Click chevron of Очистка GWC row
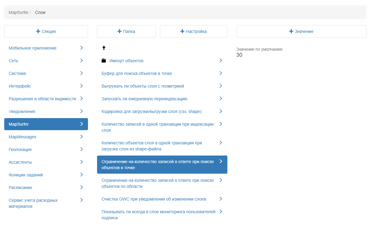Viewport: 371px width, 225px height. tap(221, 199)
